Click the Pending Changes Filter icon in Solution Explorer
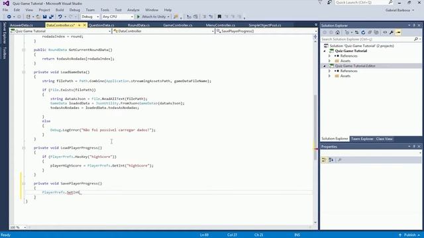This screenshot has width=424, height=238. point(347,32)
